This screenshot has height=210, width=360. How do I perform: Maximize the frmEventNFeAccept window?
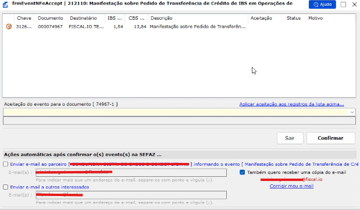coord(343,5)
